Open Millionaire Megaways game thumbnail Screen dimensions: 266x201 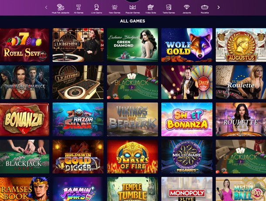pos(187,157)
